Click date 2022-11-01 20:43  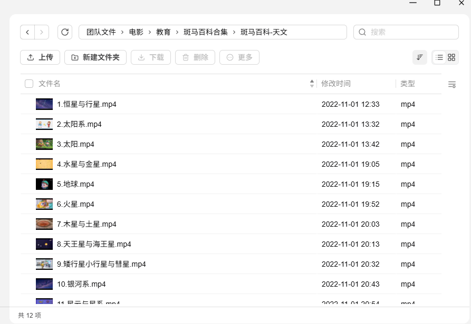point(351,284)
